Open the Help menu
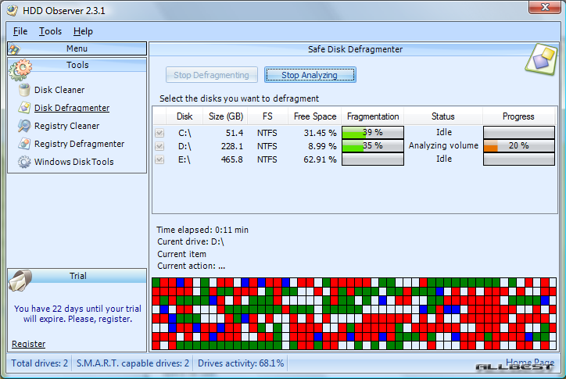 (x=83, y=31)
